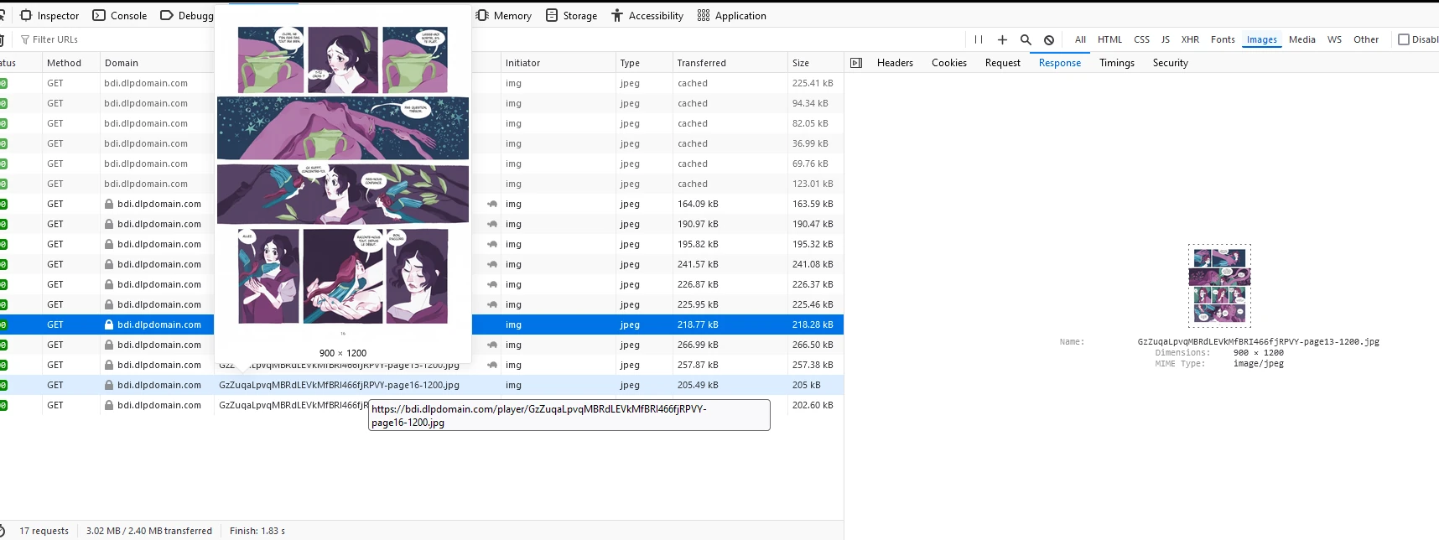Switch to the Console tab
Viewport: 1439px width, 540px height.
[119, 15]
